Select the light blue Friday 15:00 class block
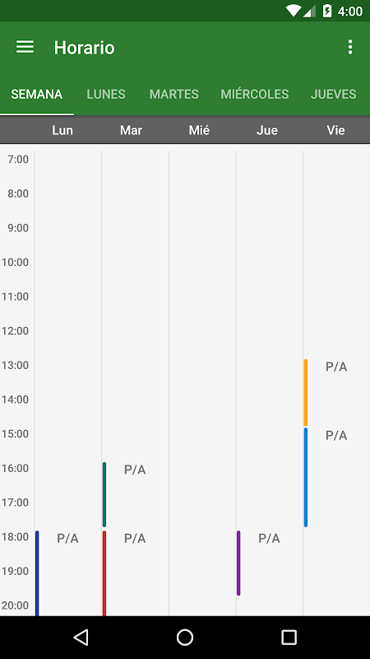Screen dimensions: 370x659 click(336, 477)
